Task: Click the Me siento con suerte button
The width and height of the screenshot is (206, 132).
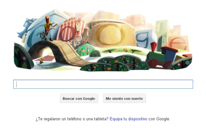Action: 125,98
